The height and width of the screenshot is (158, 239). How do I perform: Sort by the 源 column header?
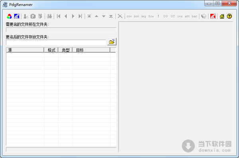[25, 50]
